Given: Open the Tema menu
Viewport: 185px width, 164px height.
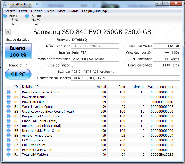Looking at the screenshot, I should [x=50, y=11].
